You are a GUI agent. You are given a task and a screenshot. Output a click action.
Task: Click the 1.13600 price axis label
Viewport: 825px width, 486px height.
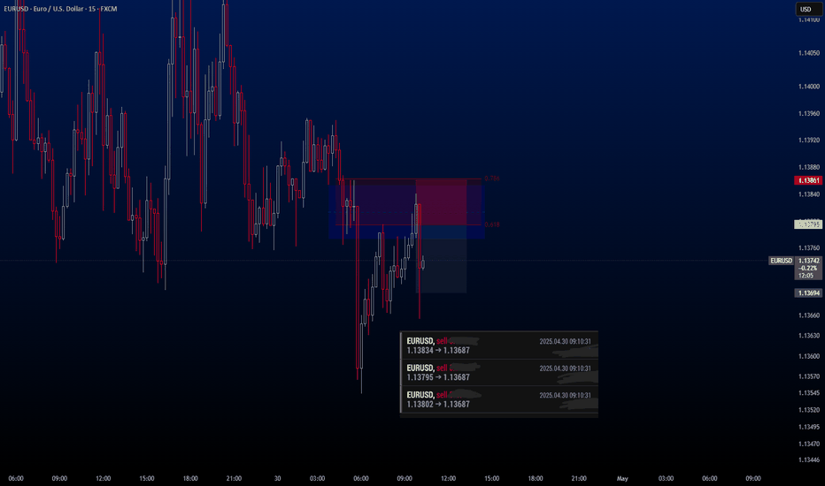click(x=809, y=356)
